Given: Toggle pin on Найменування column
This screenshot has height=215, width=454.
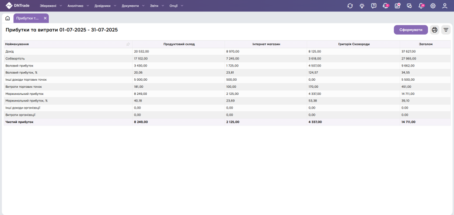Looking at the screenshot, I should coord(128,44).
